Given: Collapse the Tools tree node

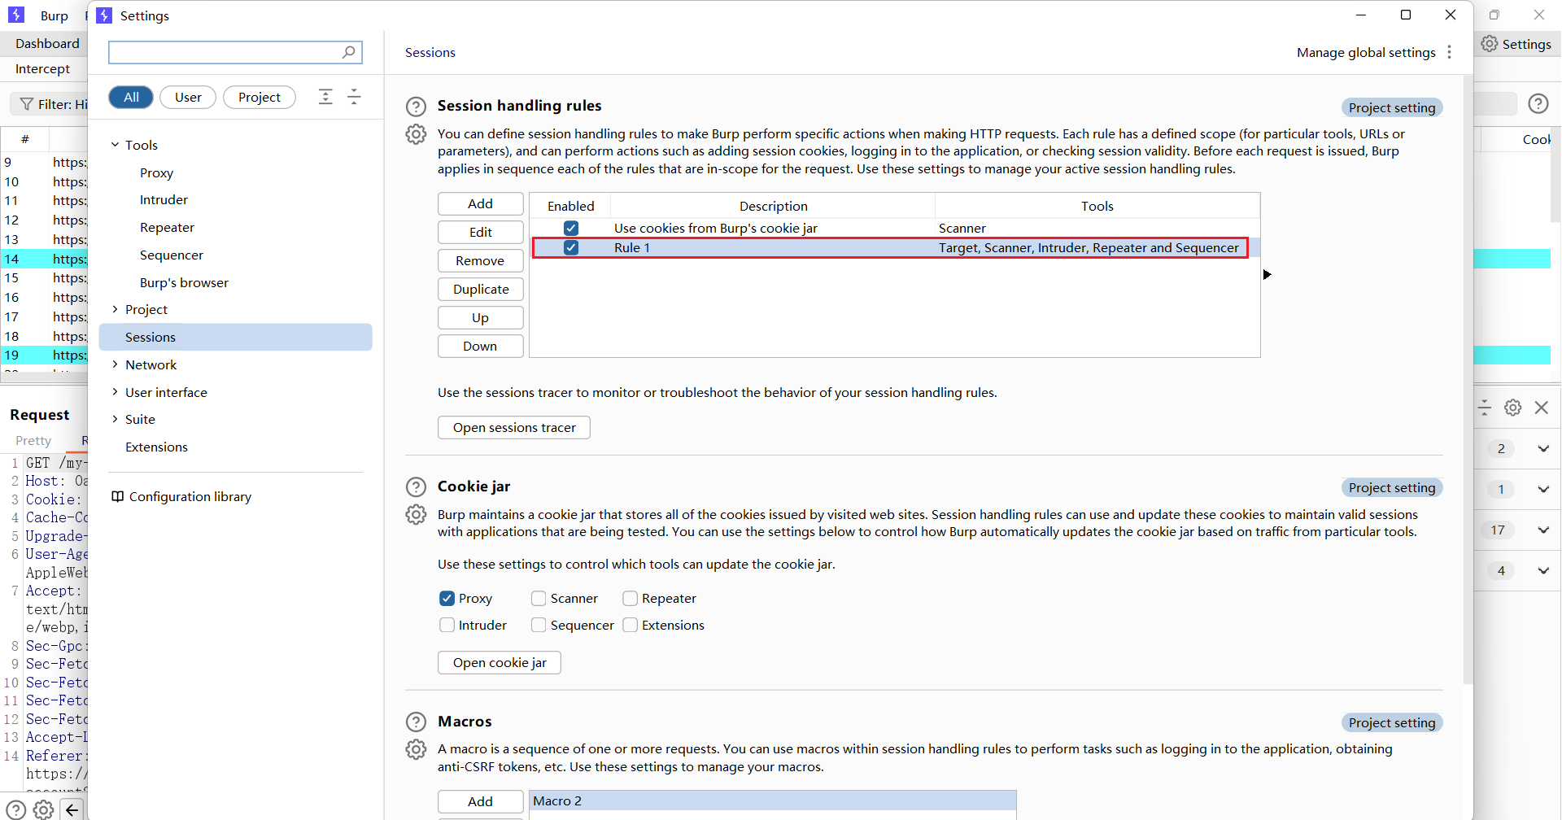Looking at the screenshot, I should tap(115, 145).
